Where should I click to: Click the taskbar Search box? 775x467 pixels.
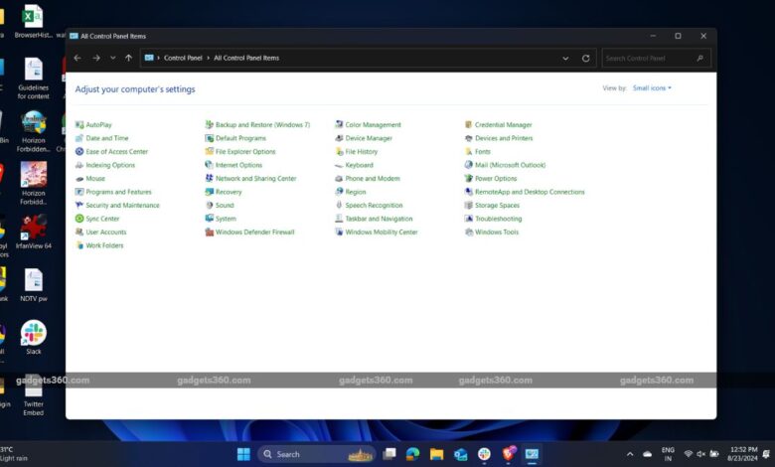[316, 454]
